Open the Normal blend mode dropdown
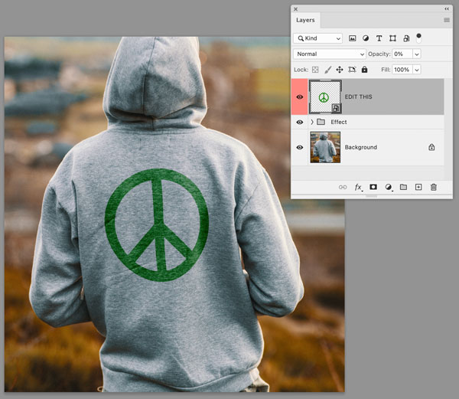The height and width of the screenshot is (399, 459). 330,54
